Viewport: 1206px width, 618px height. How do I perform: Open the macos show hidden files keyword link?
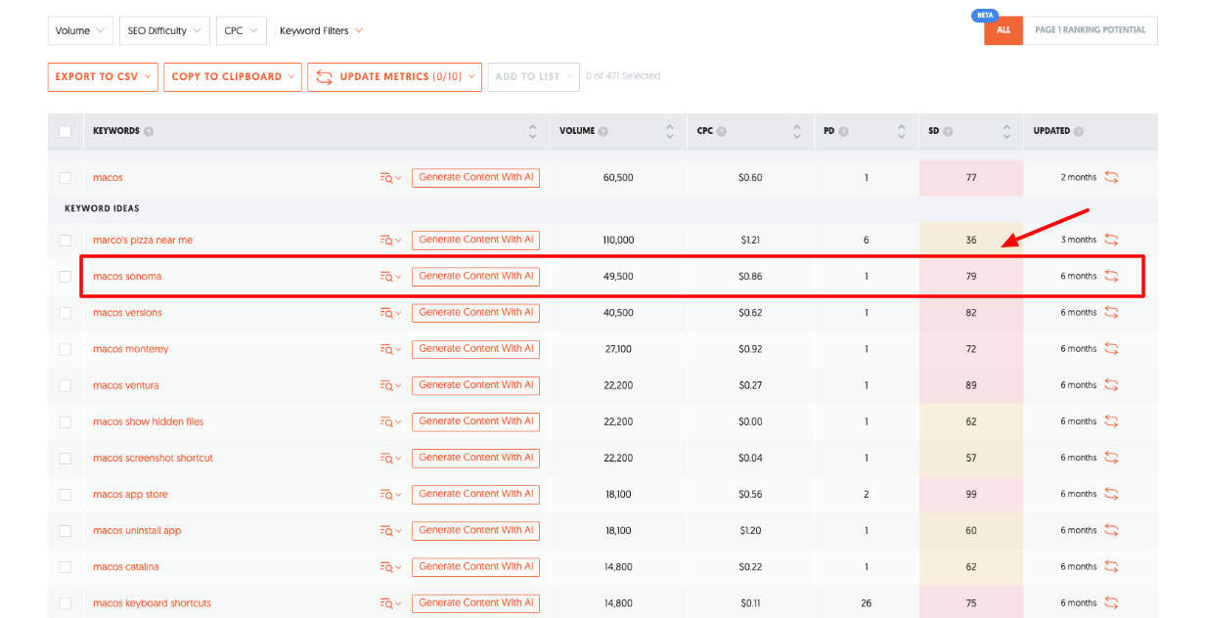[149, 421]
